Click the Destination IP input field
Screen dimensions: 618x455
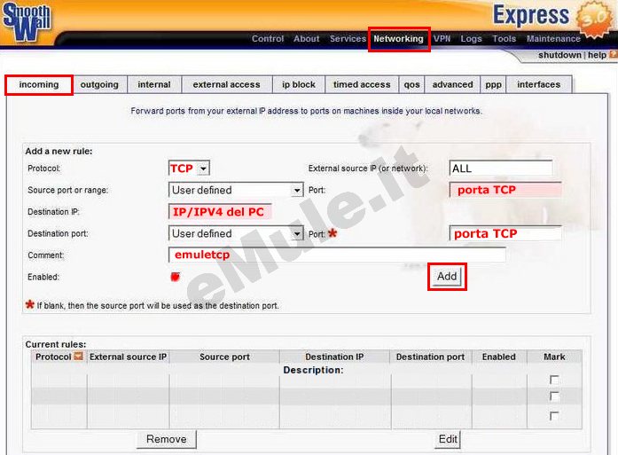[x=220, y=212]
